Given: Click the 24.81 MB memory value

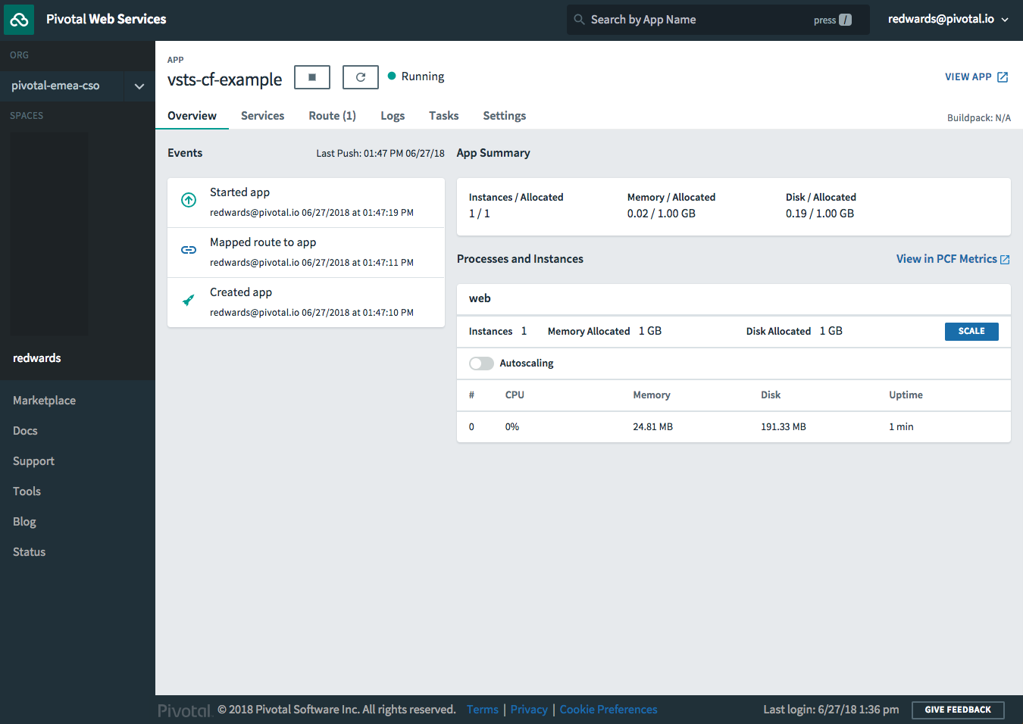Looking at the screenshot, I should (x=652, y=427).
